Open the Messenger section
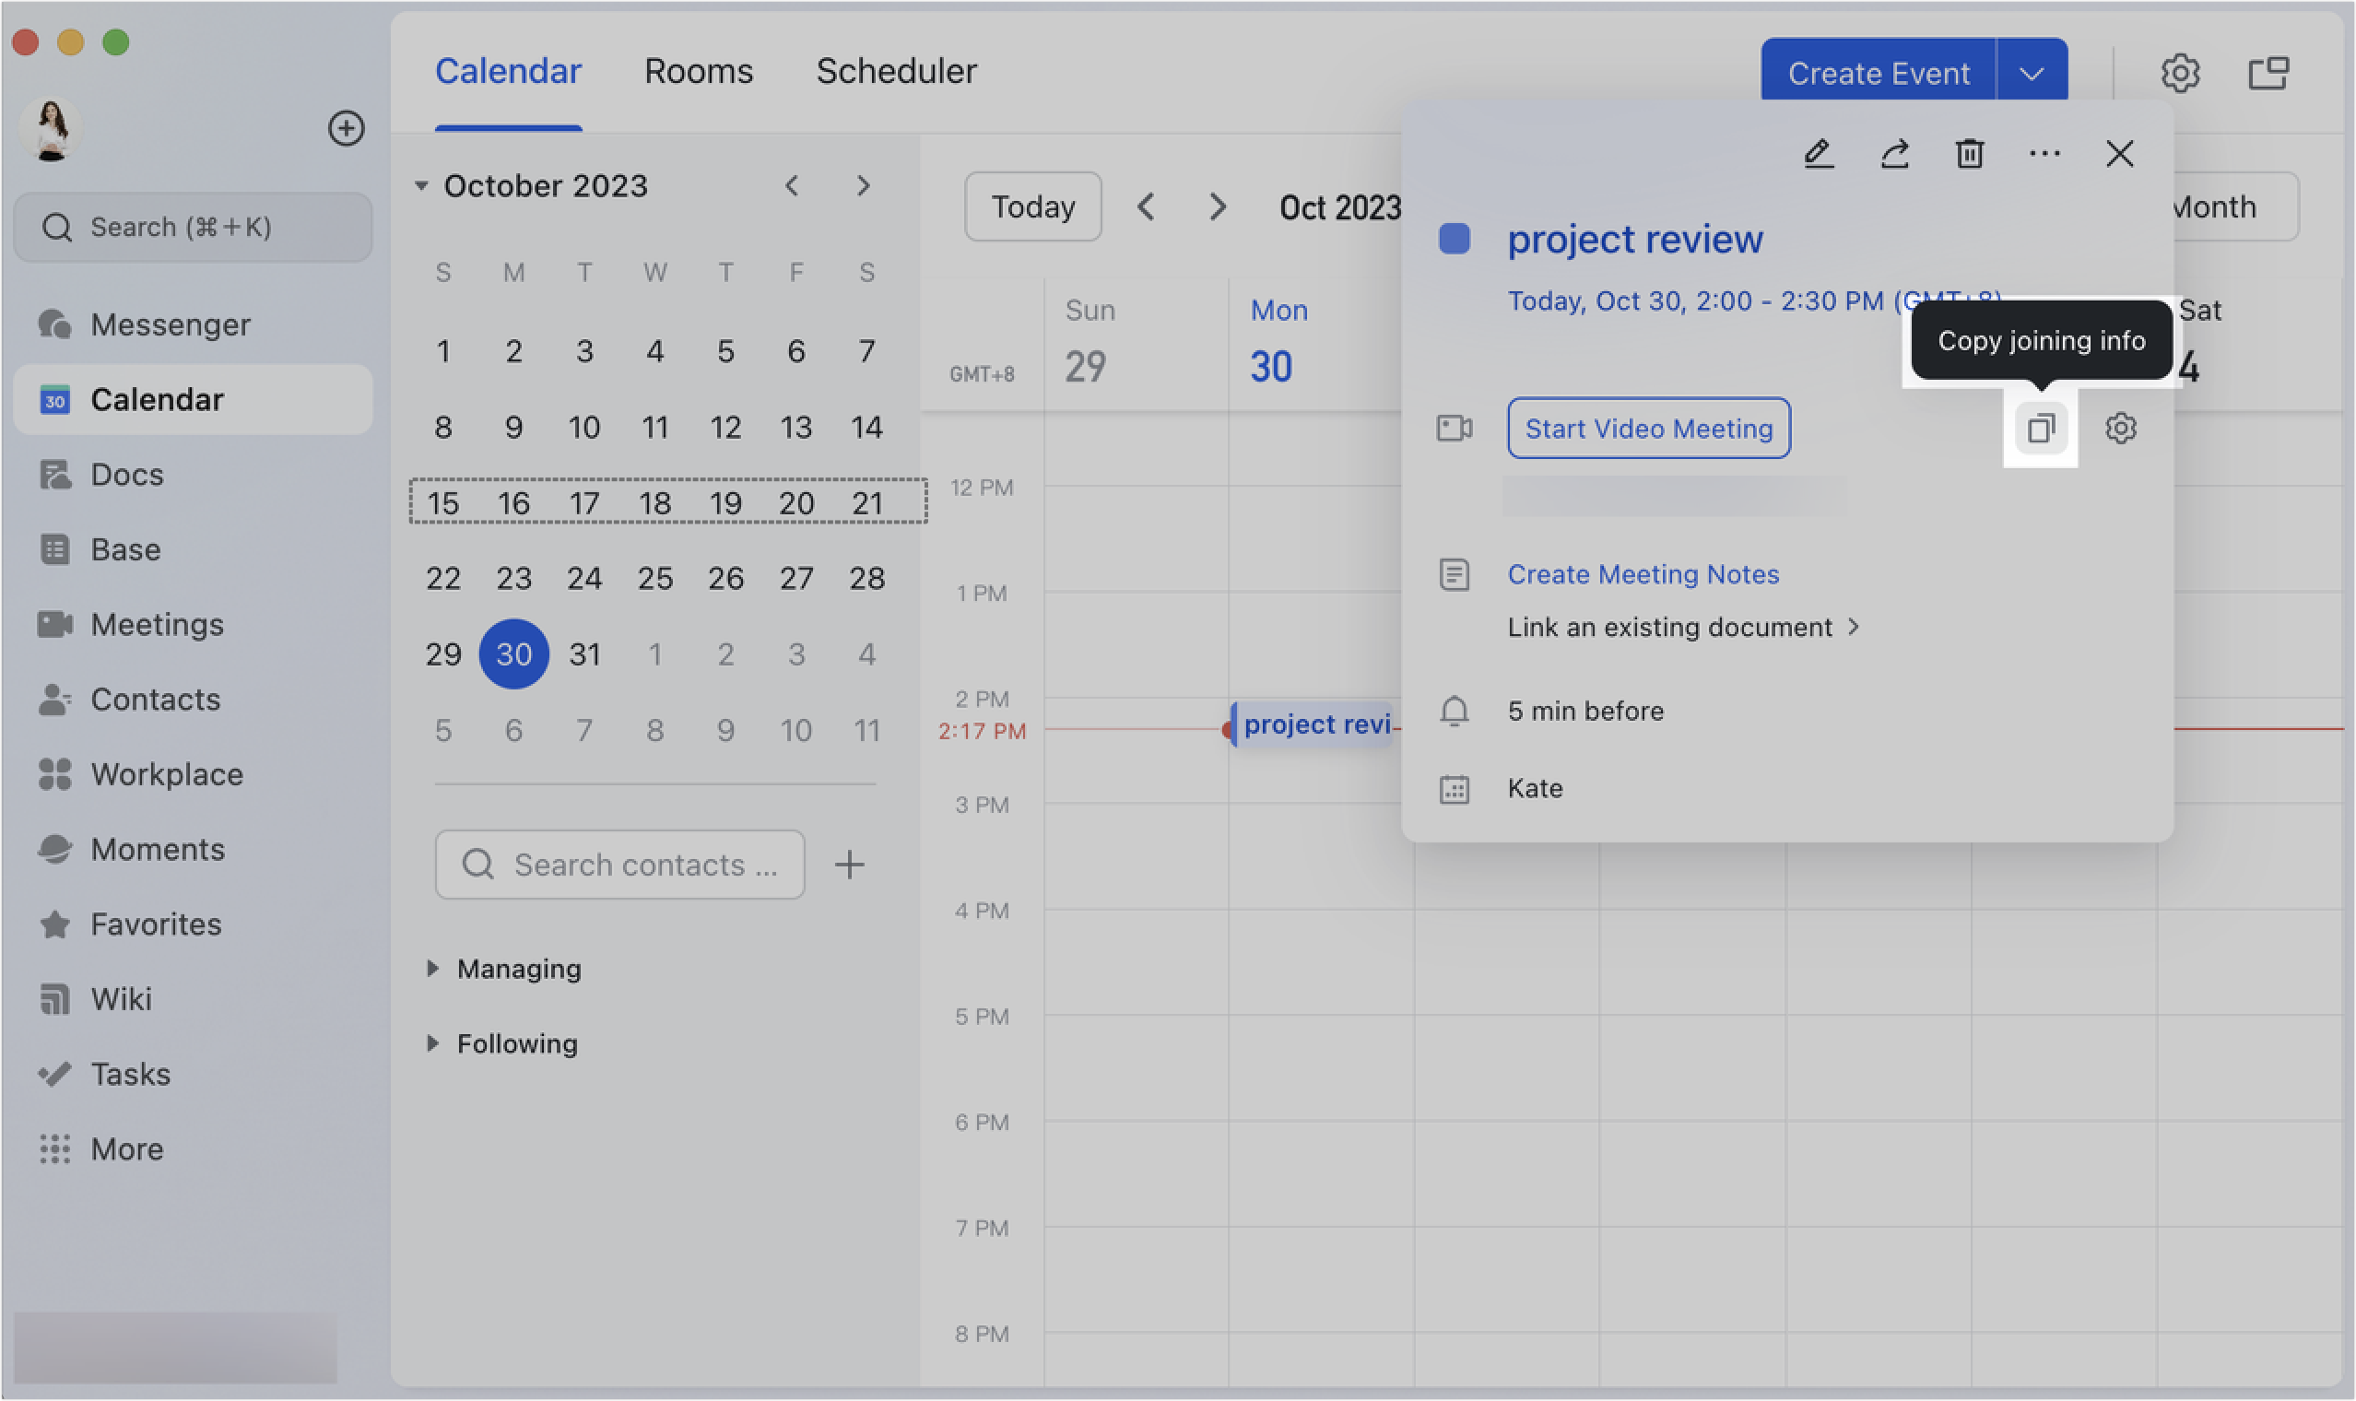 (x=170, y=324)
